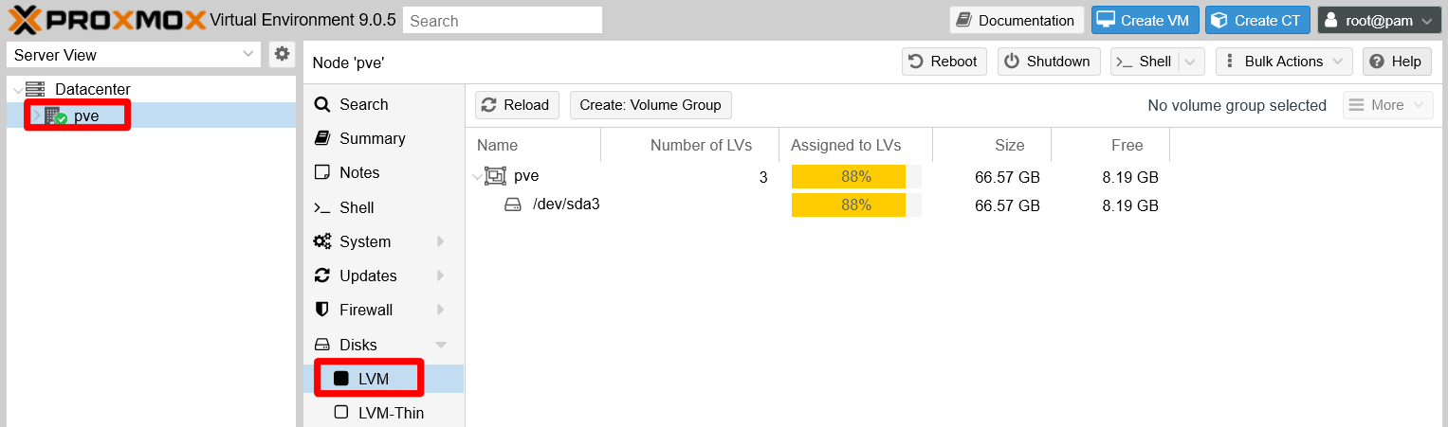The height and width of the screenshot is (427, 1448).
Task: Open the Notes menu item
Action: pyautogui.click(x=384, y=172)
